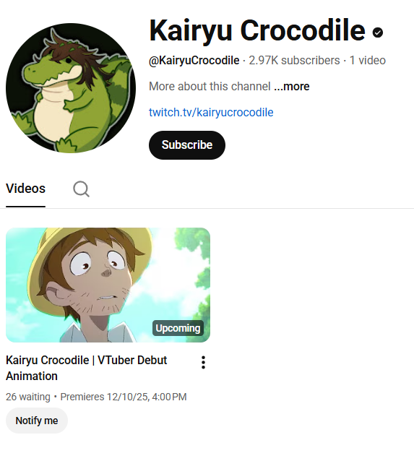Click the Premieres 12/10/25 date text

point(124,397)
